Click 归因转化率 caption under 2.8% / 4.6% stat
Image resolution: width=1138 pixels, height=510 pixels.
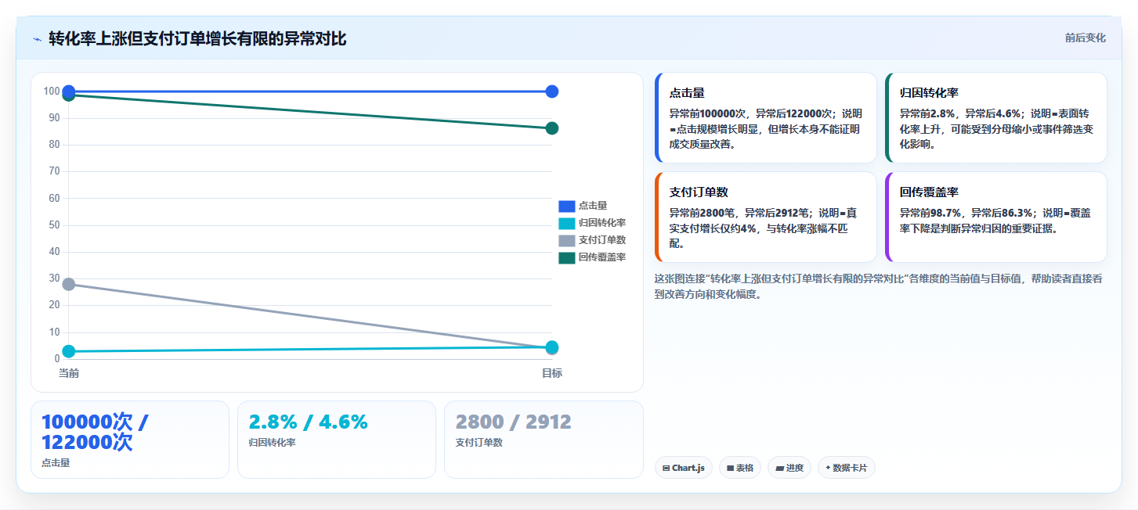tap(270, 443)
